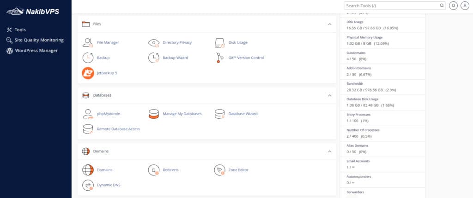Click the Domains link next to globe icon

[105, 170]
